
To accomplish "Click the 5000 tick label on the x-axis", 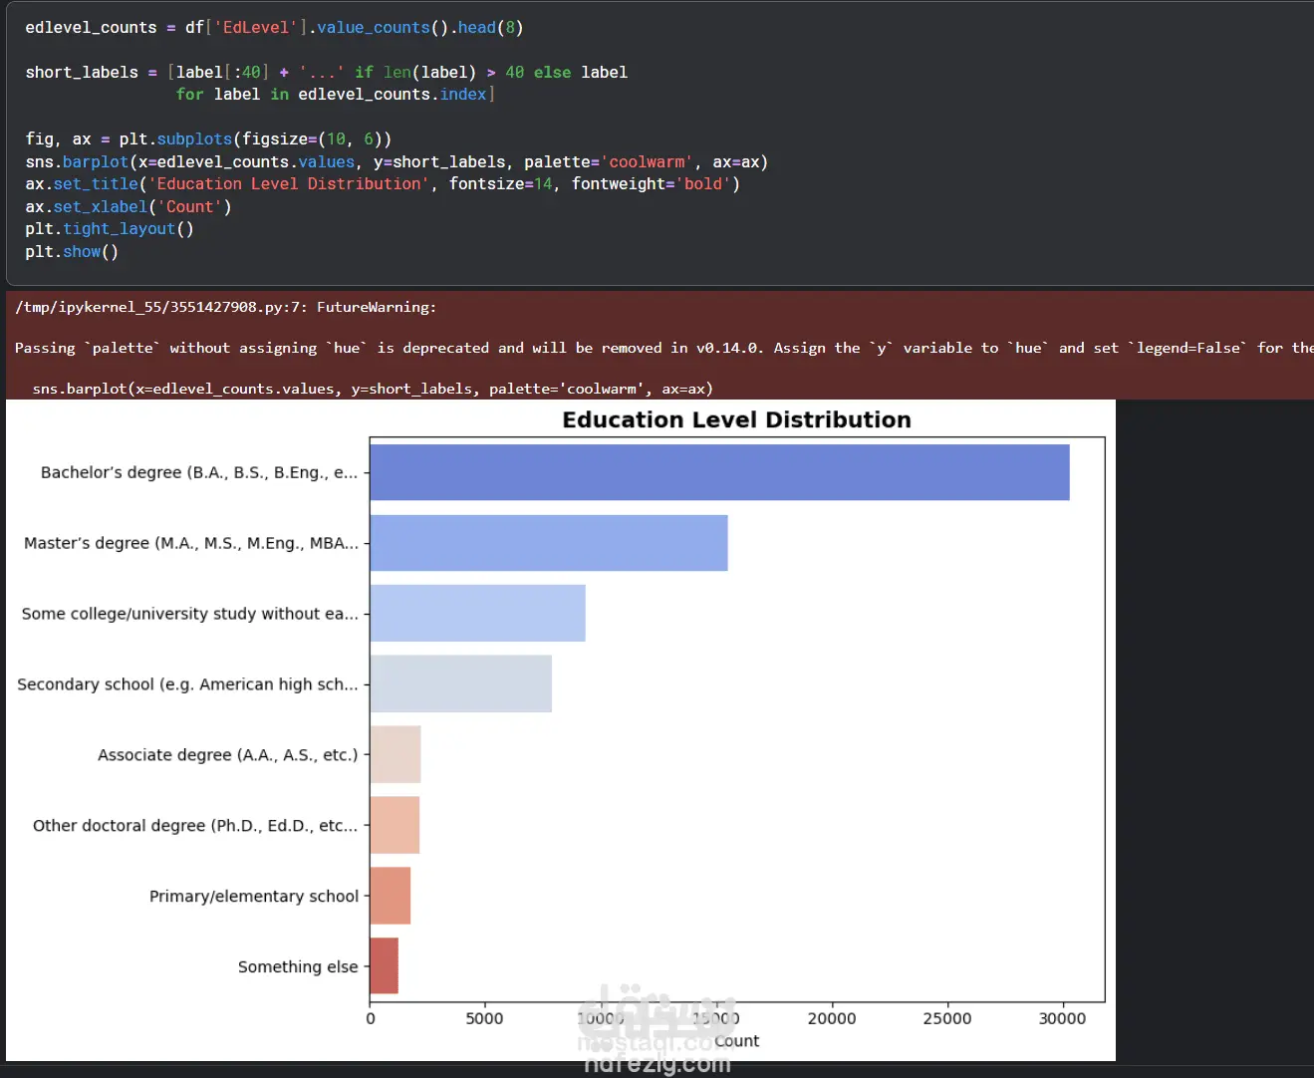I will 485,1018.
